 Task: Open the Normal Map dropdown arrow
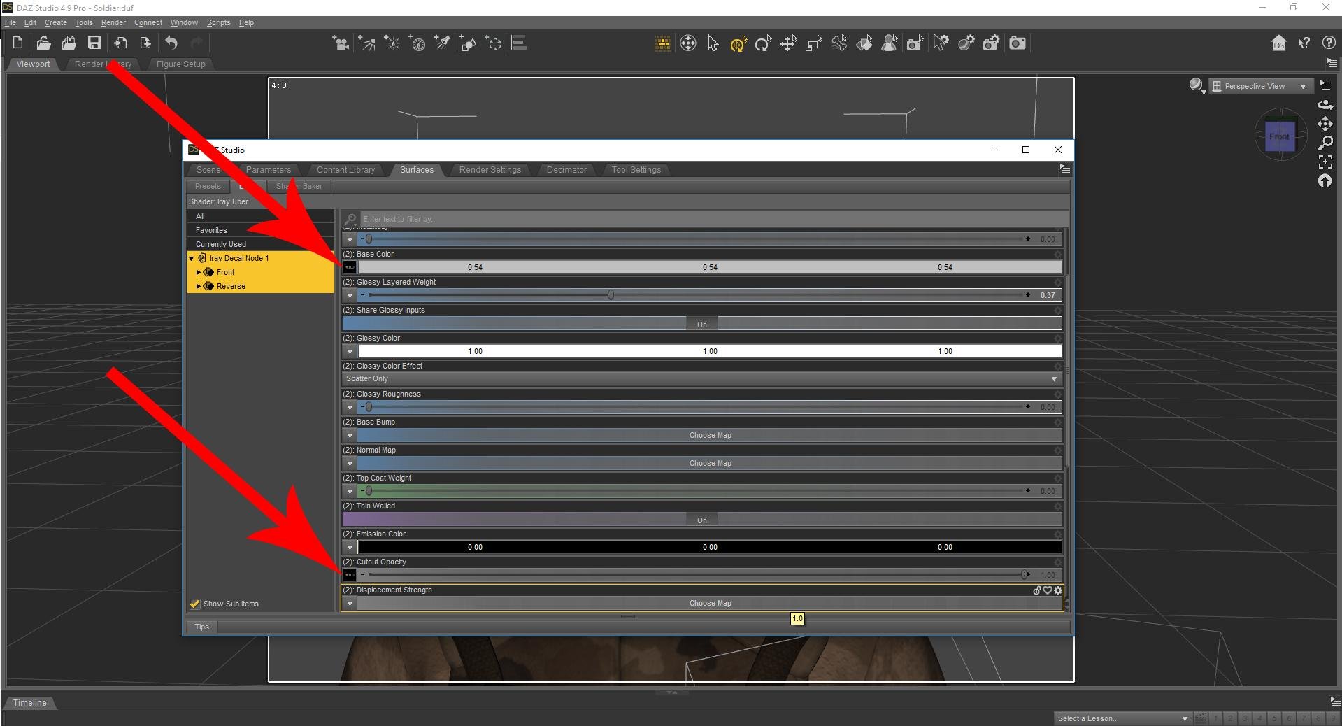[x=350, y=463]
